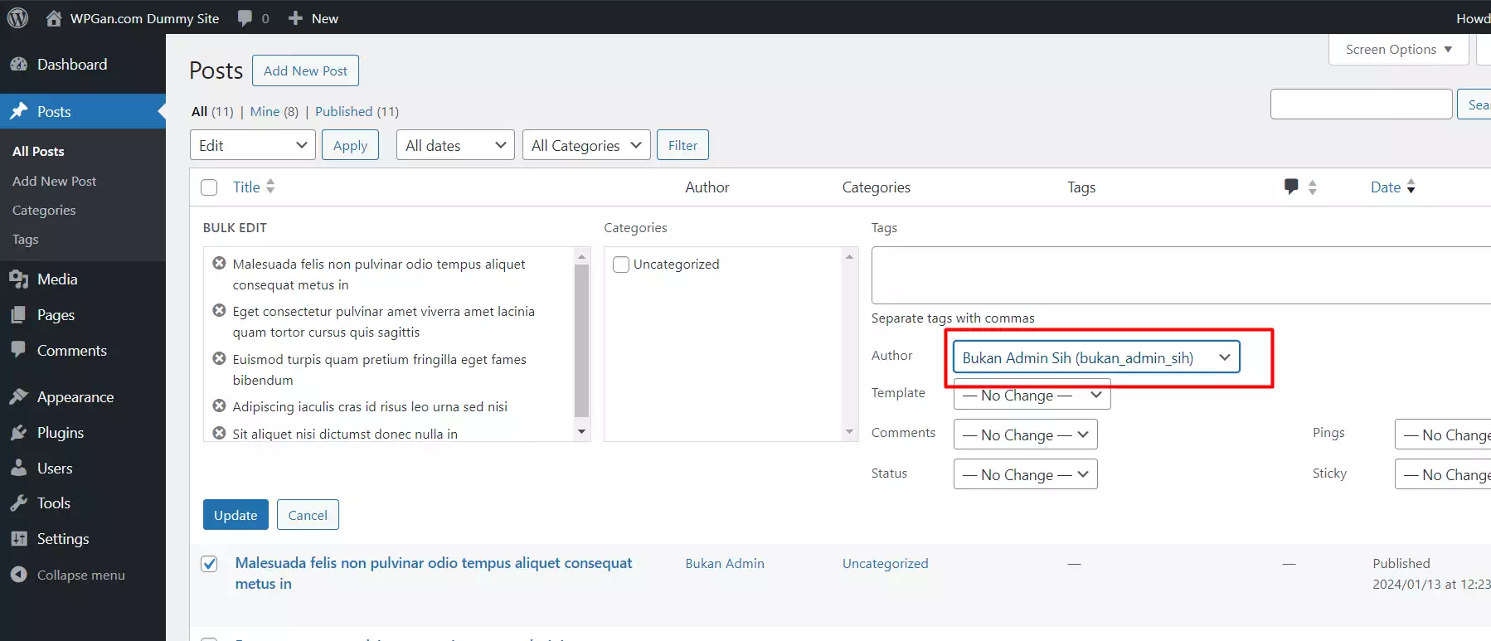Screen dimensions: 1491x641
Task: Click the WordPress logo icon
Action: tap(17, 17)
